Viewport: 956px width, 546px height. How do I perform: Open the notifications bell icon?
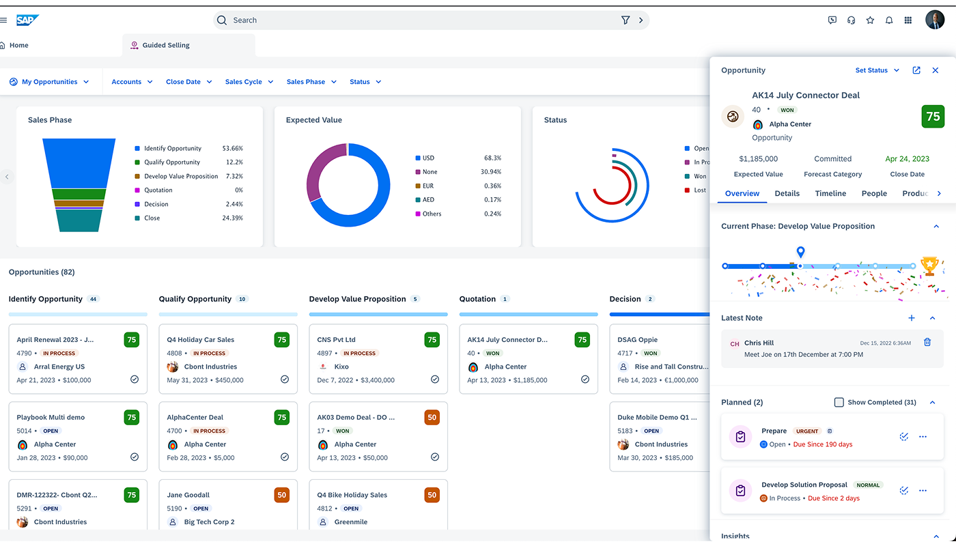tap(889, 20)
